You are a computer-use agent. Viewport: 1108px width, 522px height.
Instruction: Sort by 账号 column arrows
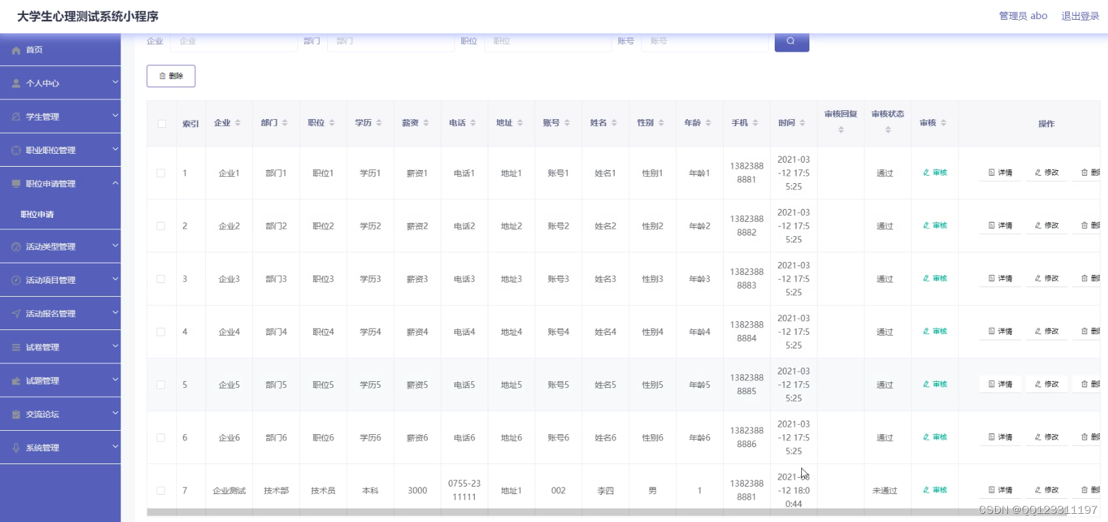coord(567,123)
